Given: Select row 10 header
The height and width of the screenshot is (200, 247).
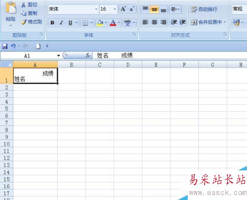Looking at the screenshot, I should [6, 144].
